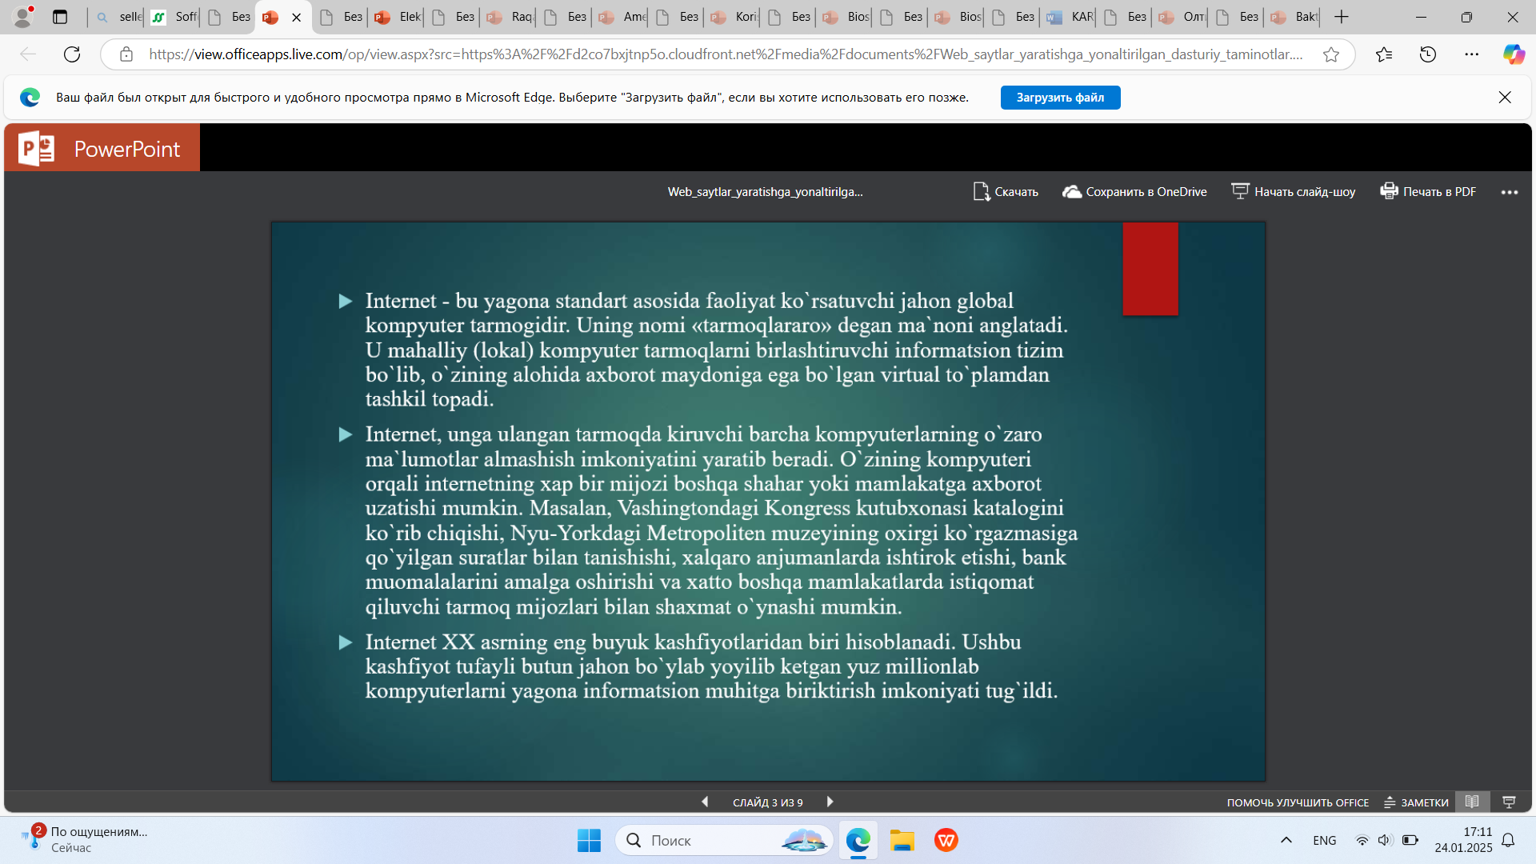Open browser history icon
Viewport: 1536px width, 864px height.
1428,54
